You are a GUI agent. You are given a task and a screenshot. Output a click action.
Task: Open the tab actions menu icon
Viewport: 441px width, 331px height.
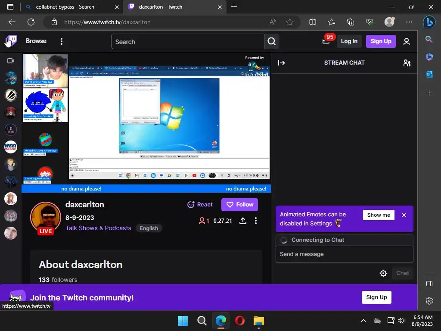[x=10, y=7]
